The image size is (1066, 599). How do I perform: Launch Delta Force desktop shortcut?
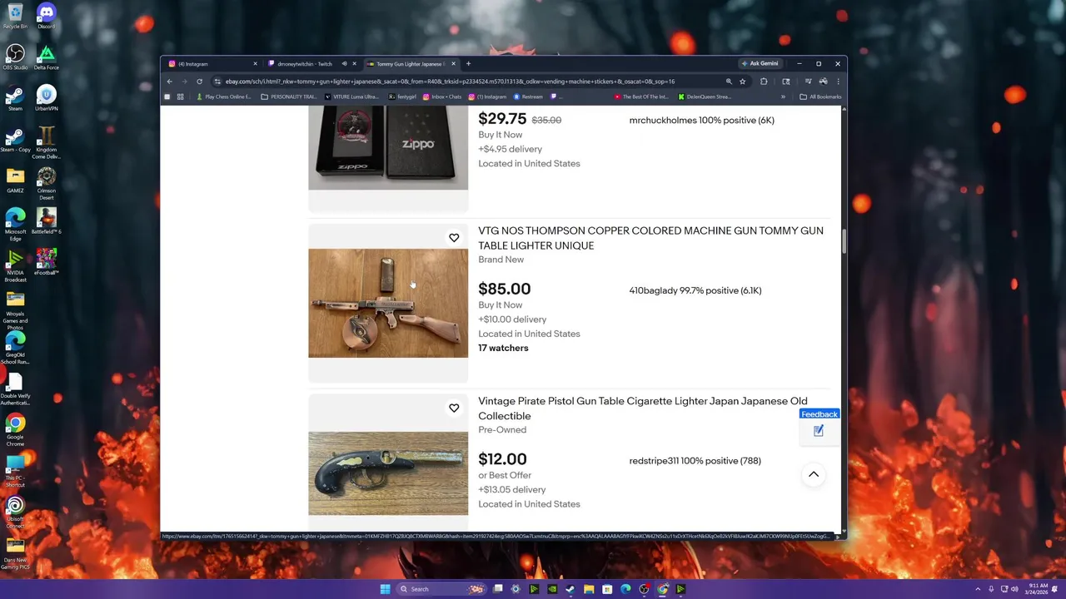46,57
